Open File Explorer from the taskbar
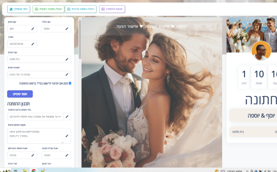This screenshot has height=172, width=277. point(25,171)
